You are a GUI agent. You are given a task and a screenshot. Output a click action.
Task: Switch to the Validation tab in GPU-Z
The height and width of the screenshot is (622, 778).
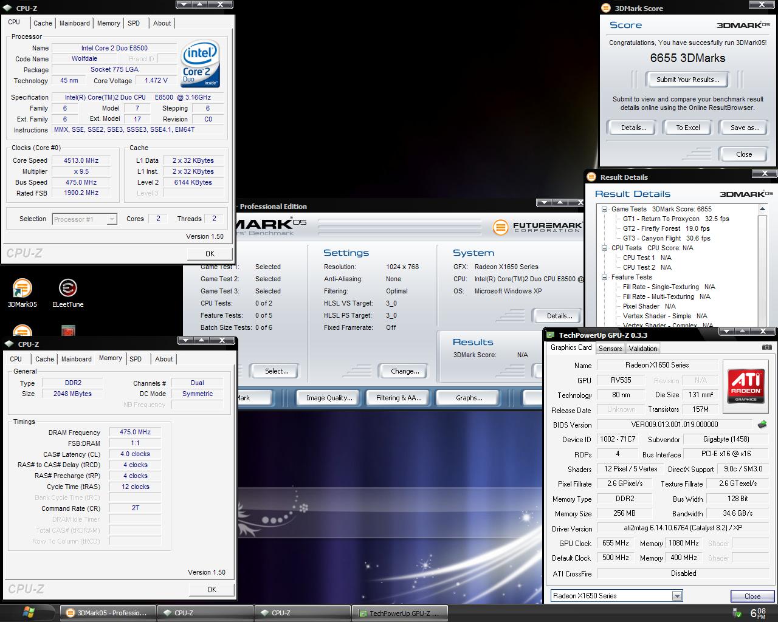tap(643, 349)
